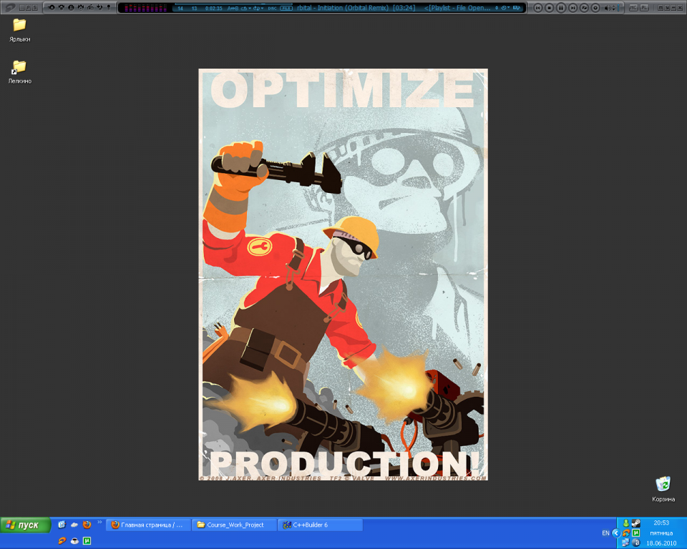Click the track length [03:24]

coord(404,8)
